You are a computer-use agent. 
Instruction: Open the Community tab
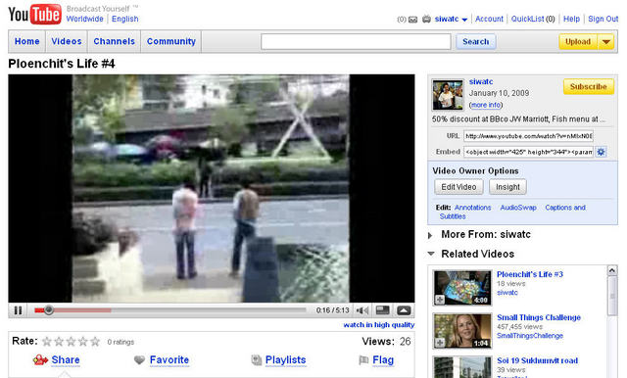pos(171,41)
